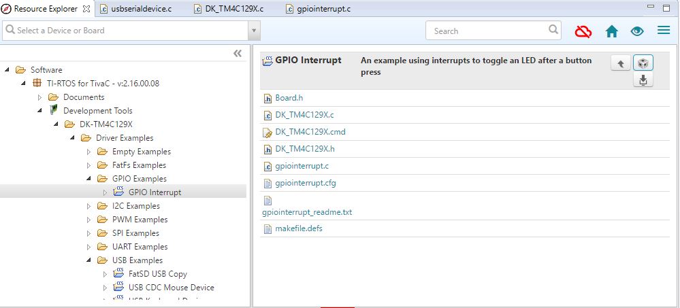Screen dimensions: 680x308
Task: Click the import project cube icon
Action: [x=643, y=63]
